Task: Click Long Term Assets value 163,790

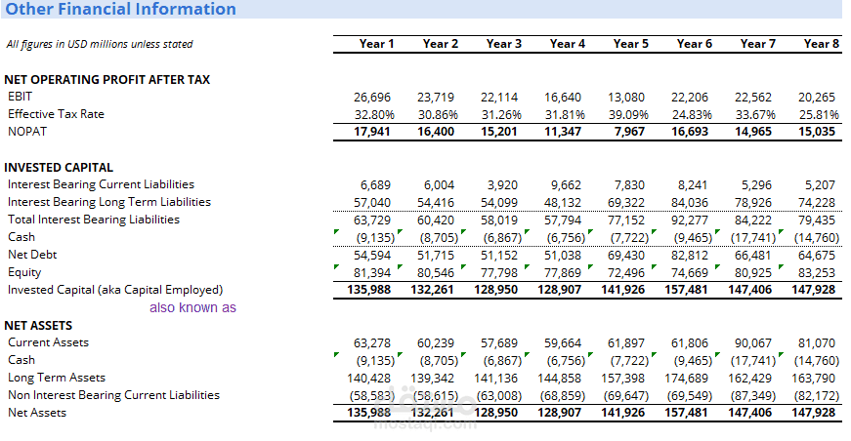Action: point(813,379)
